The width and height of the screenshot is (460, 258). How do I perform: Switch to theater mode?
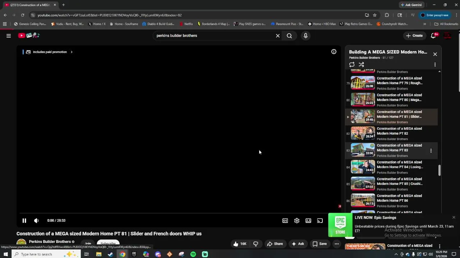pyautogui.click(x=308, y=220)
